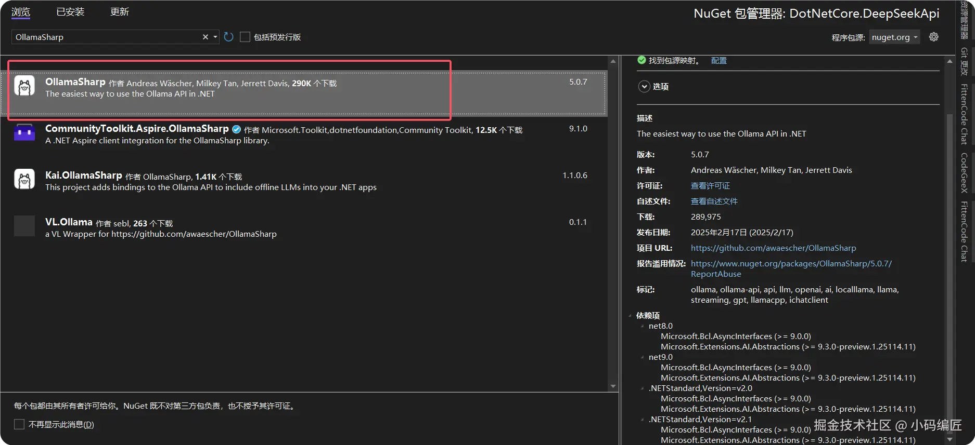Screen dimensions: 975x445
Task: Select the OllamaSharp package row
Action: (303, 92)
